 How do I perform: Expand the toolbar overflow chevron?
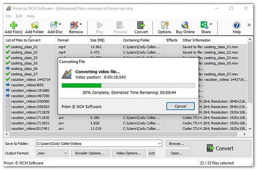[249, 25]
